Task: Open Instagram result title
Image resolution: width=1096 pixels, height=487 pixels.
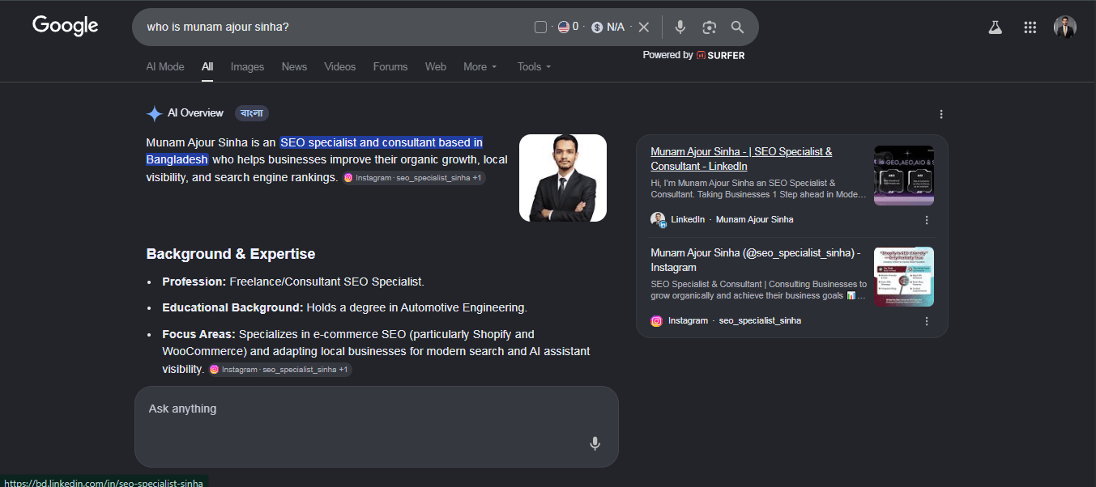Action: point(756,260)
